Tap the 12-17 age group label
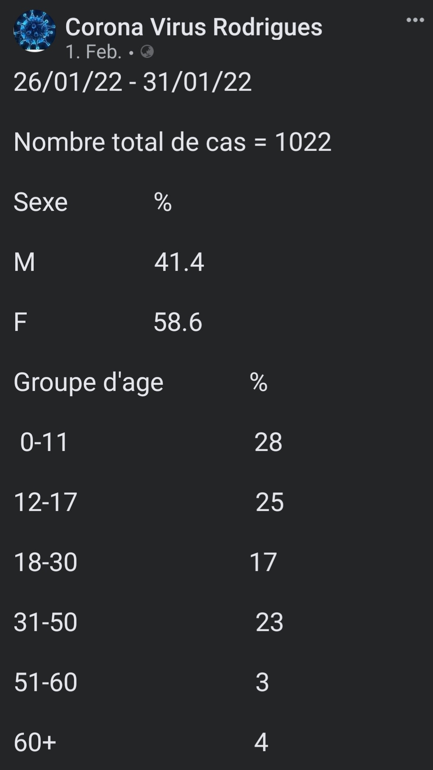This screenshot has height=770, width=433. pyautogui.click(x=45, y=502)
